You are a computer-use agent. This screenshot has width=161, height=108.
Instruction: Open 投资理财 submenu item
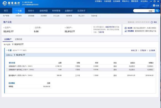coord(44,16)
